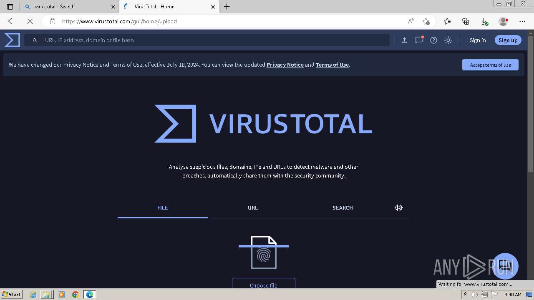Close the VirusTotal - Home tab
This screenshot has height=300, width=534.
point(213,7)
